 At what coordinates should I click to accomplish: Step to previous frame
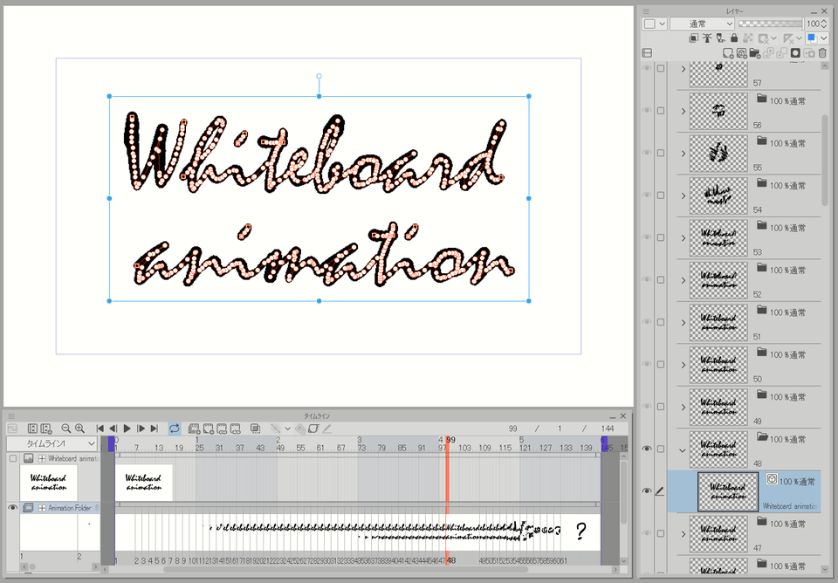coord(113,429)
